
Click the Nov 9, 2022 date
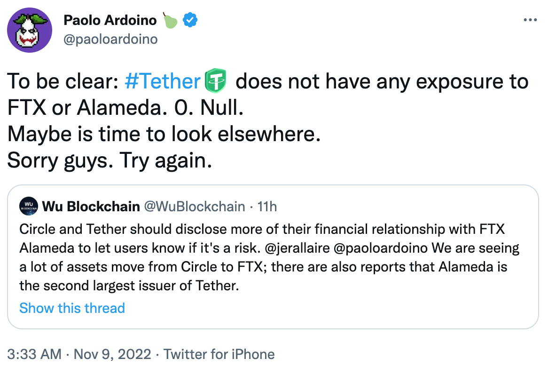coord(112,354)
